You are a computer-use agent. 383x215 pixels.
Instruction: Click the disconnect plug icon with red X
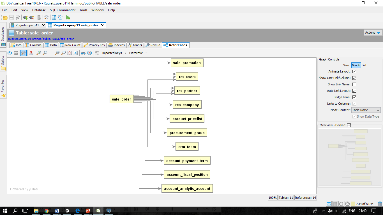(x=31, y=17)
